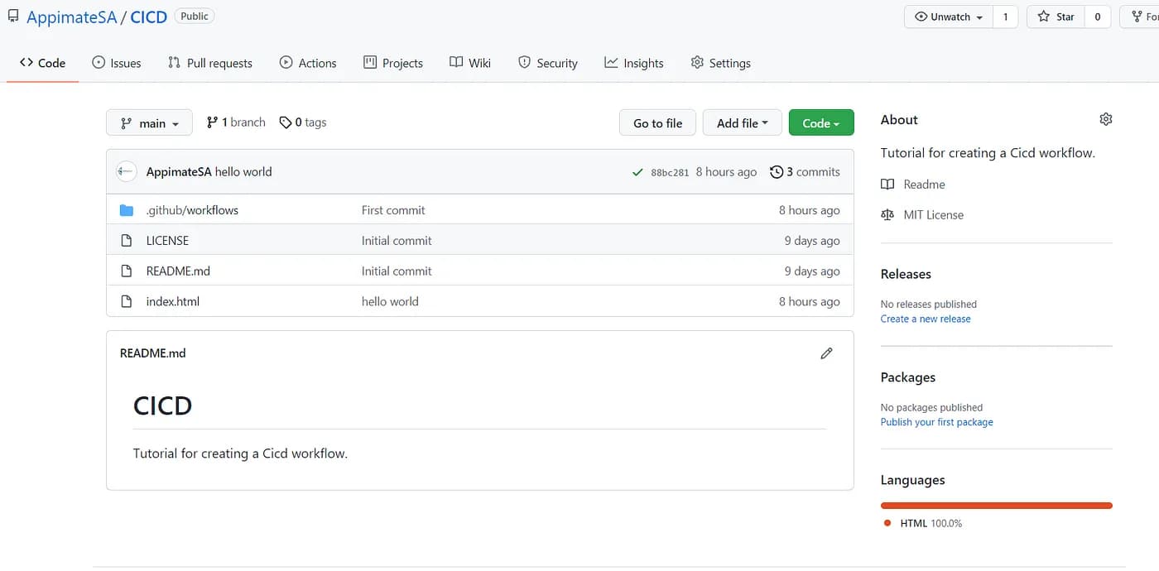This screenshot has width=1159, height=571.
Task: Click the README.md edit pencil icon
Action: (826, 353)
